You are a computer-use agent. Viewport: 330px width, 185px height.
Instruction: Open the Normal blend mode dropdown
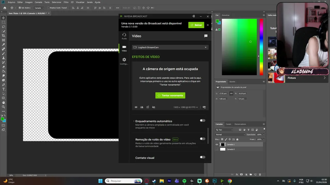[230, 135]
